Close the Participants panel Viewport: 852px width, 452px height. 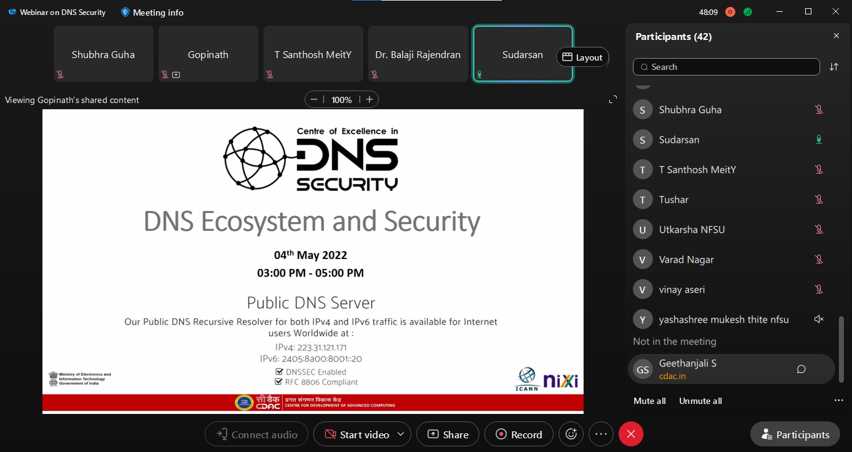(x=836, y=36)
